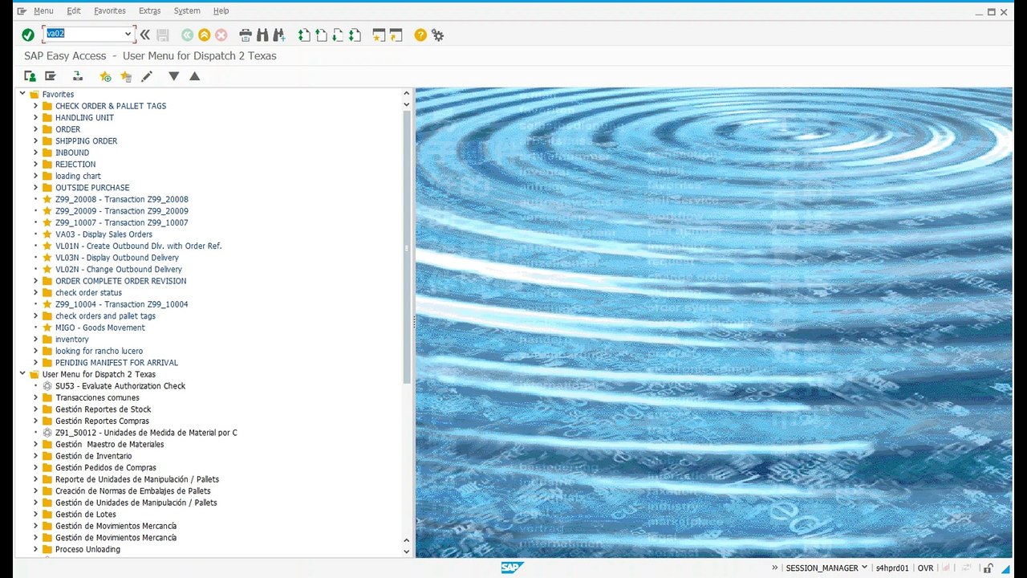Viewport: 1027px width, 578px height.
Task: Select SU53 - Evaluate Authorization Check
Action: 120,386
